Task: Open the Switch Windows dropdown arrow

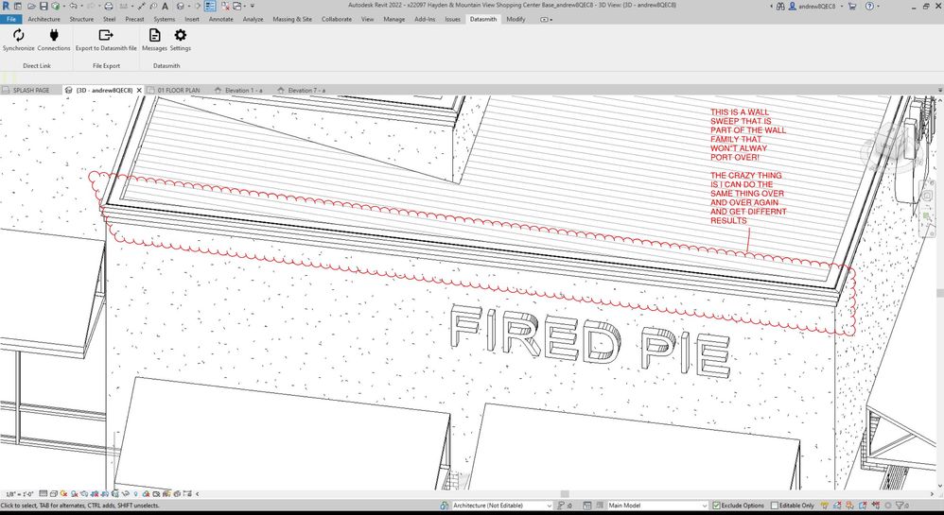Action: click(x=246, y=6)
